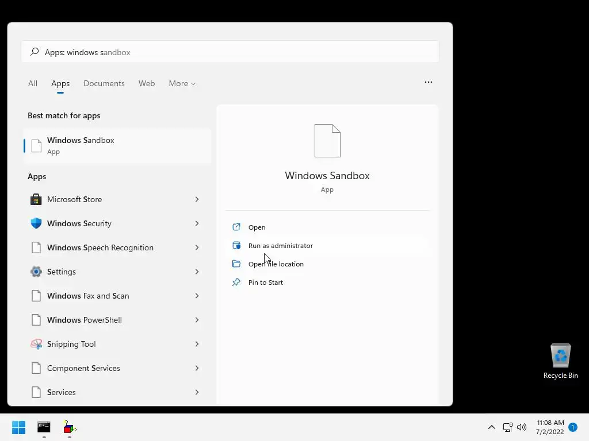Click the Microsoft Store app icon
Image resolution: width=589 pixels, height=441 pixels.
tap(36, 199)
